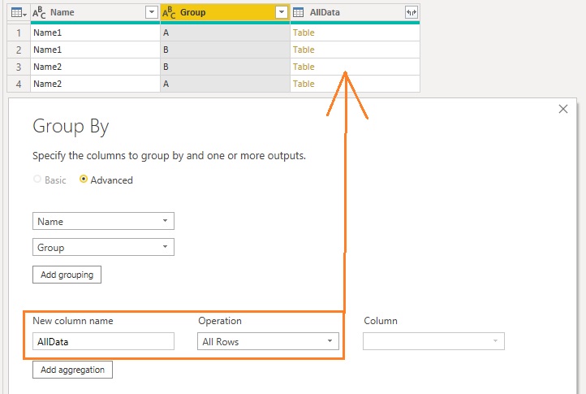Open the Table link in row 3
Viewport: 586px width, 394px height.
(304, 67)
